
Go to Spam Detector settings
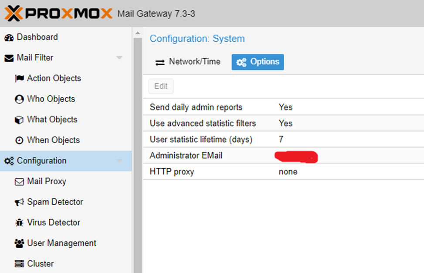point(66,202)
